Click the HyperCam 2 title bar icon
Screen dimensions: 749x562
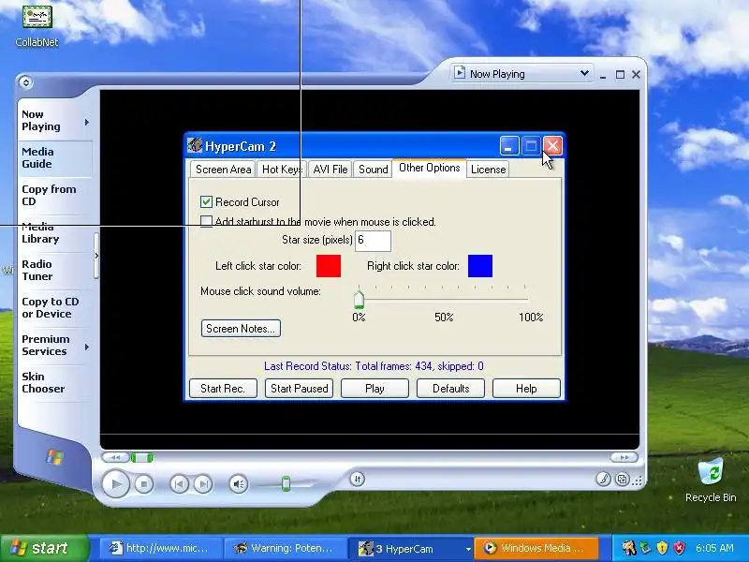(x=195, y=145)
